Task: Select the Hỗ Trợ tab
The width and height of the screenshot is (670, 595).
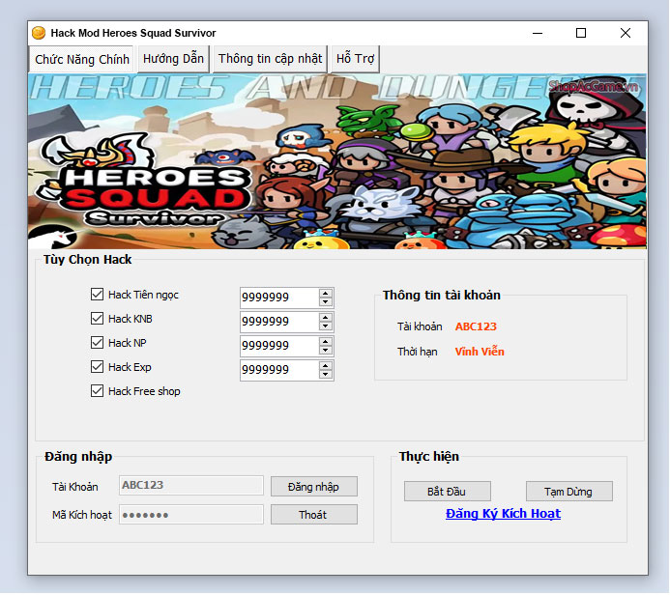Action: click(x=355, y=59)
